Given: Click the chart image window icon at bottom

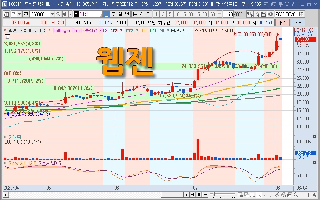Looking at the screenshot, I should click(x=289, y=195).
